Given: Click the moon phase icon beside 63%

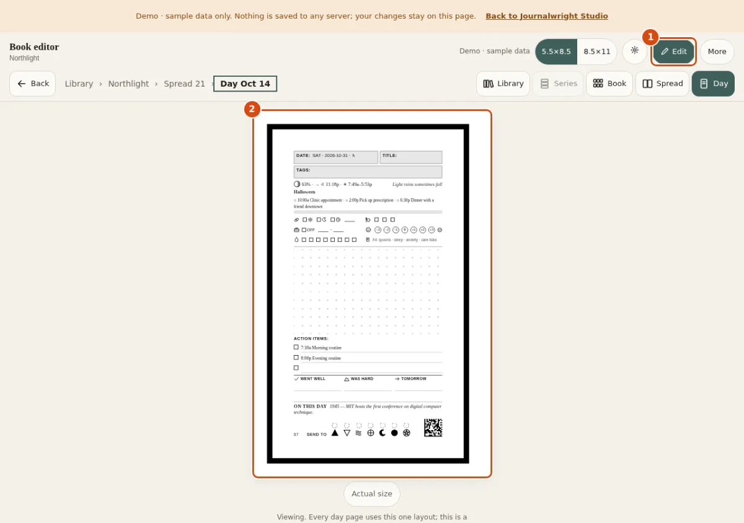Looking at the screenshot, I should tap(297, 184).
